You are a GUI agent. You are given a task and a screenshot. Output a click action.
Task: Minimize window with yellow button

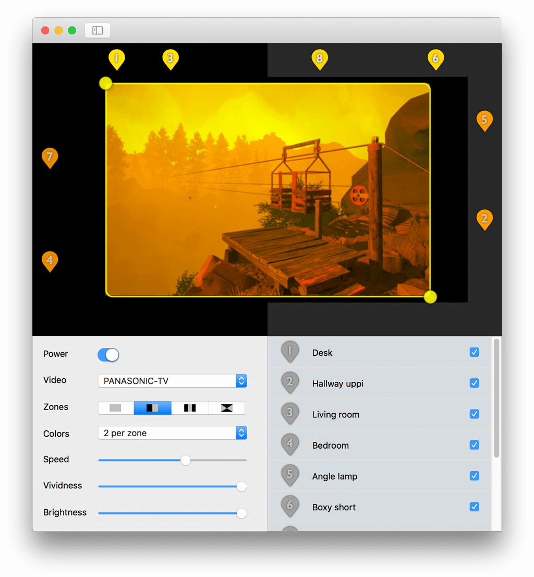coord(59,30)
